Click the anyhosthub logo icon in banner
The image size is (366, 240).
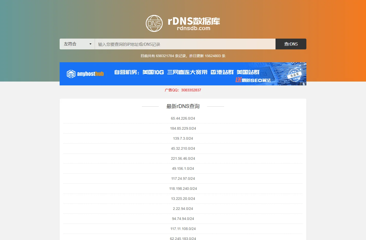[x=71, y=74]
